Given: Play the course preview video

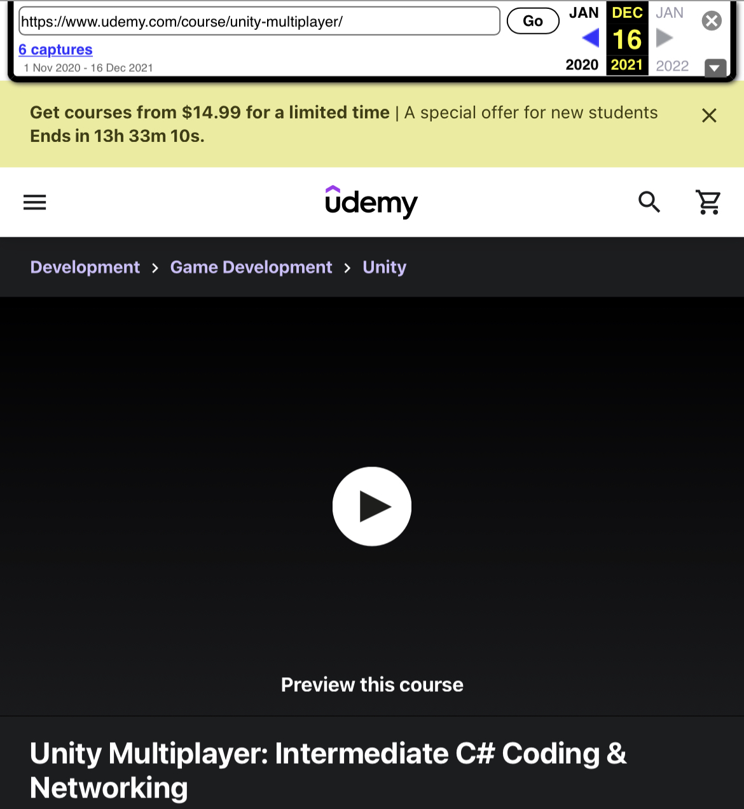Looking at the screenshot, I should click(x=372, y=507).
